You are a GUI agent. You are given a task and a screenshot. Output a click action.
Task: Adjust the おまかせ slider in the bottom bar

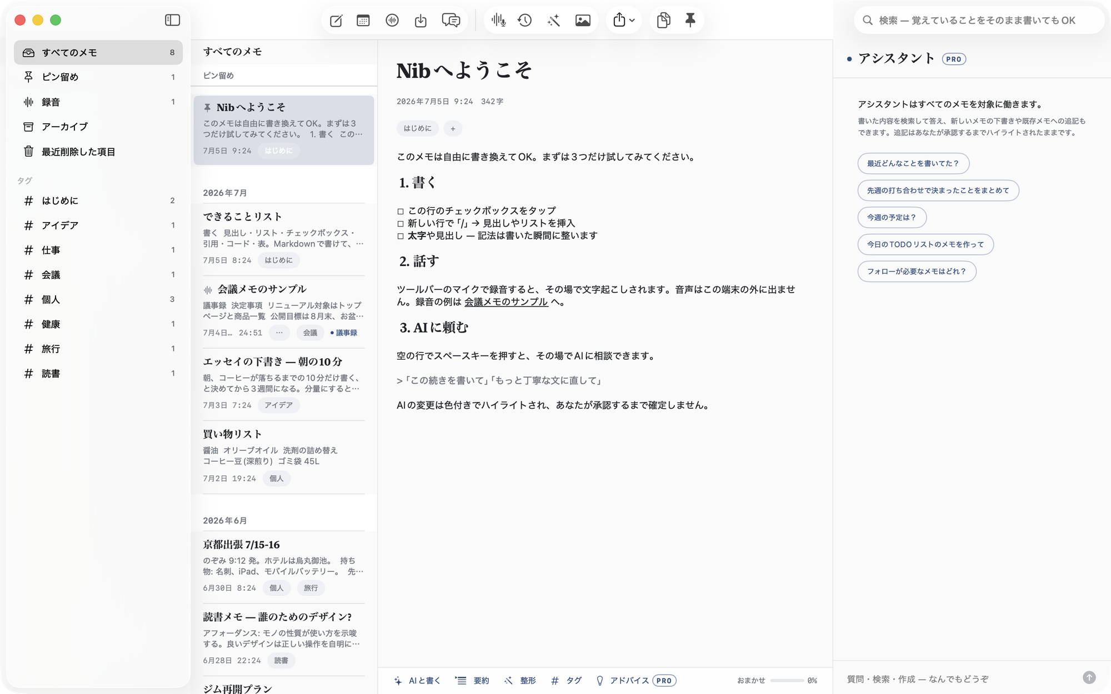(x=787, y=681)
